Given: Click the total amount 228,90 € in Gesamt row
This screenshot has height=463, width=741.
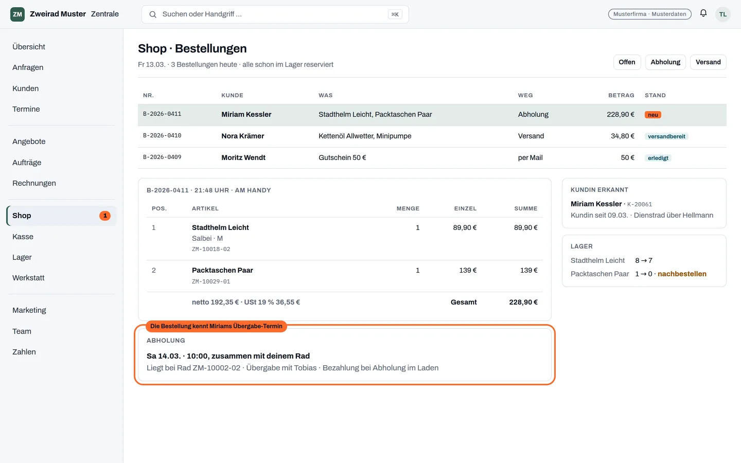Looking at the screenshot, I should [523, 302].
